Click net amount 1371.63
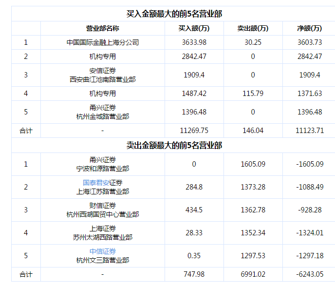This screenshot has height=286, width=335. (310, 94)
